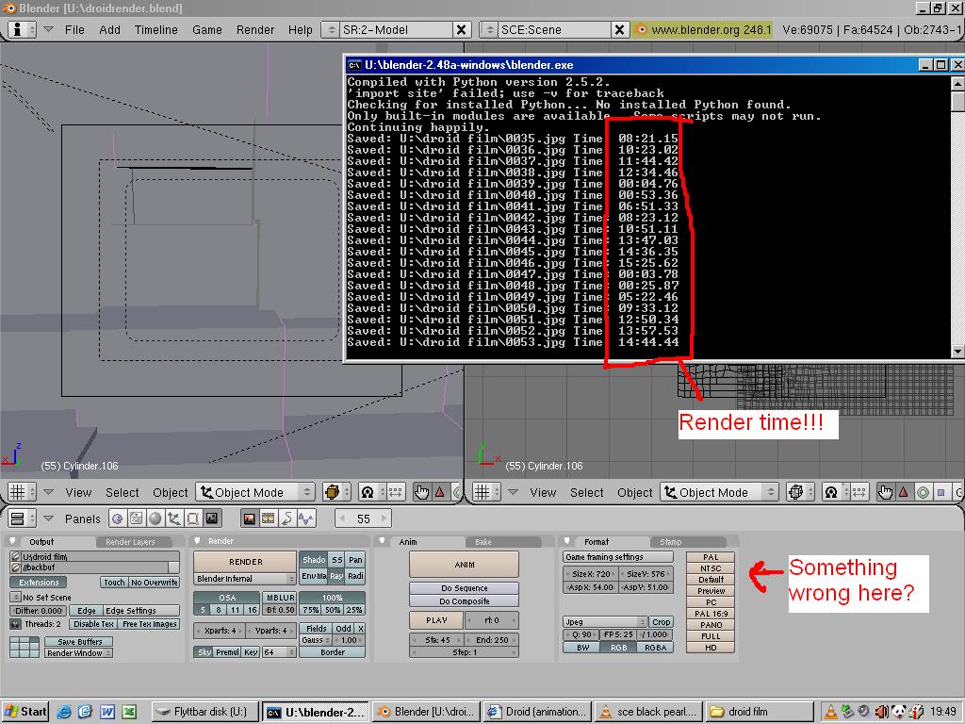Select Anim/playback buttons sub-context icon

[287, 518]
